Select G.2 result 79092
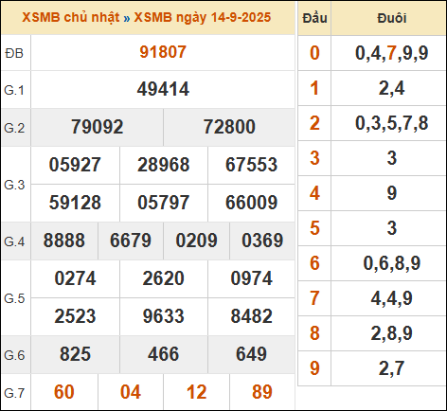This screenshot has height=411, width=447. pyautogui.click(x=97, y=127)
